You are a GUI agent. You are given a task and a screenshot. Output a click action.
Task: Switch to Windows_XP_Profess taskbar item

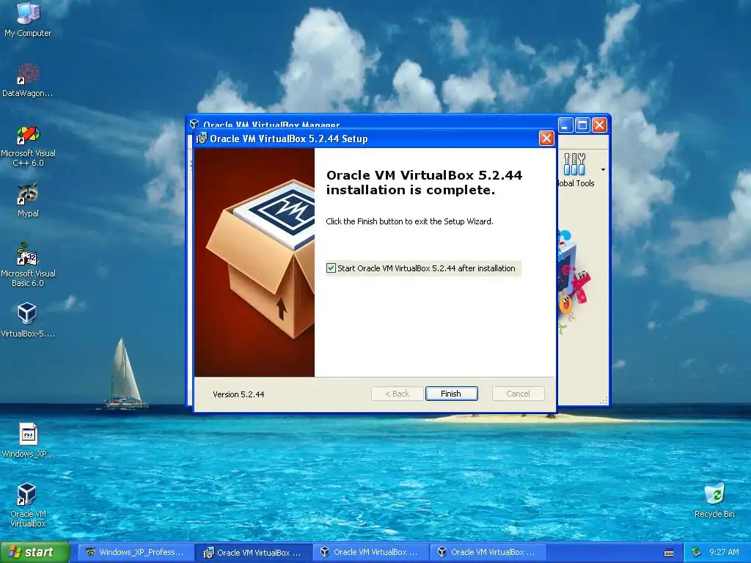coord(135,552)
